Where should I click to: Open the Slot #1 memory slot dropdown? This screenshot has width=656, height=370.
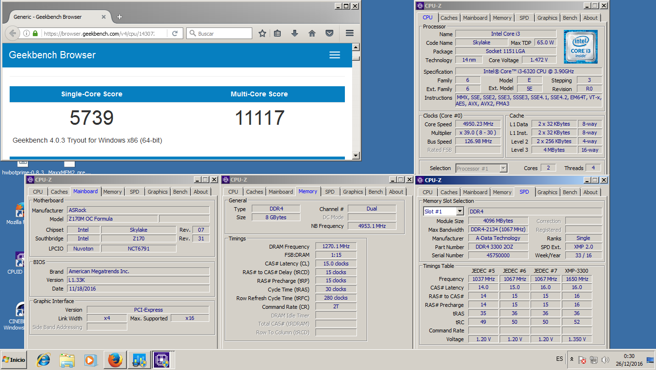tap(460, 211)
